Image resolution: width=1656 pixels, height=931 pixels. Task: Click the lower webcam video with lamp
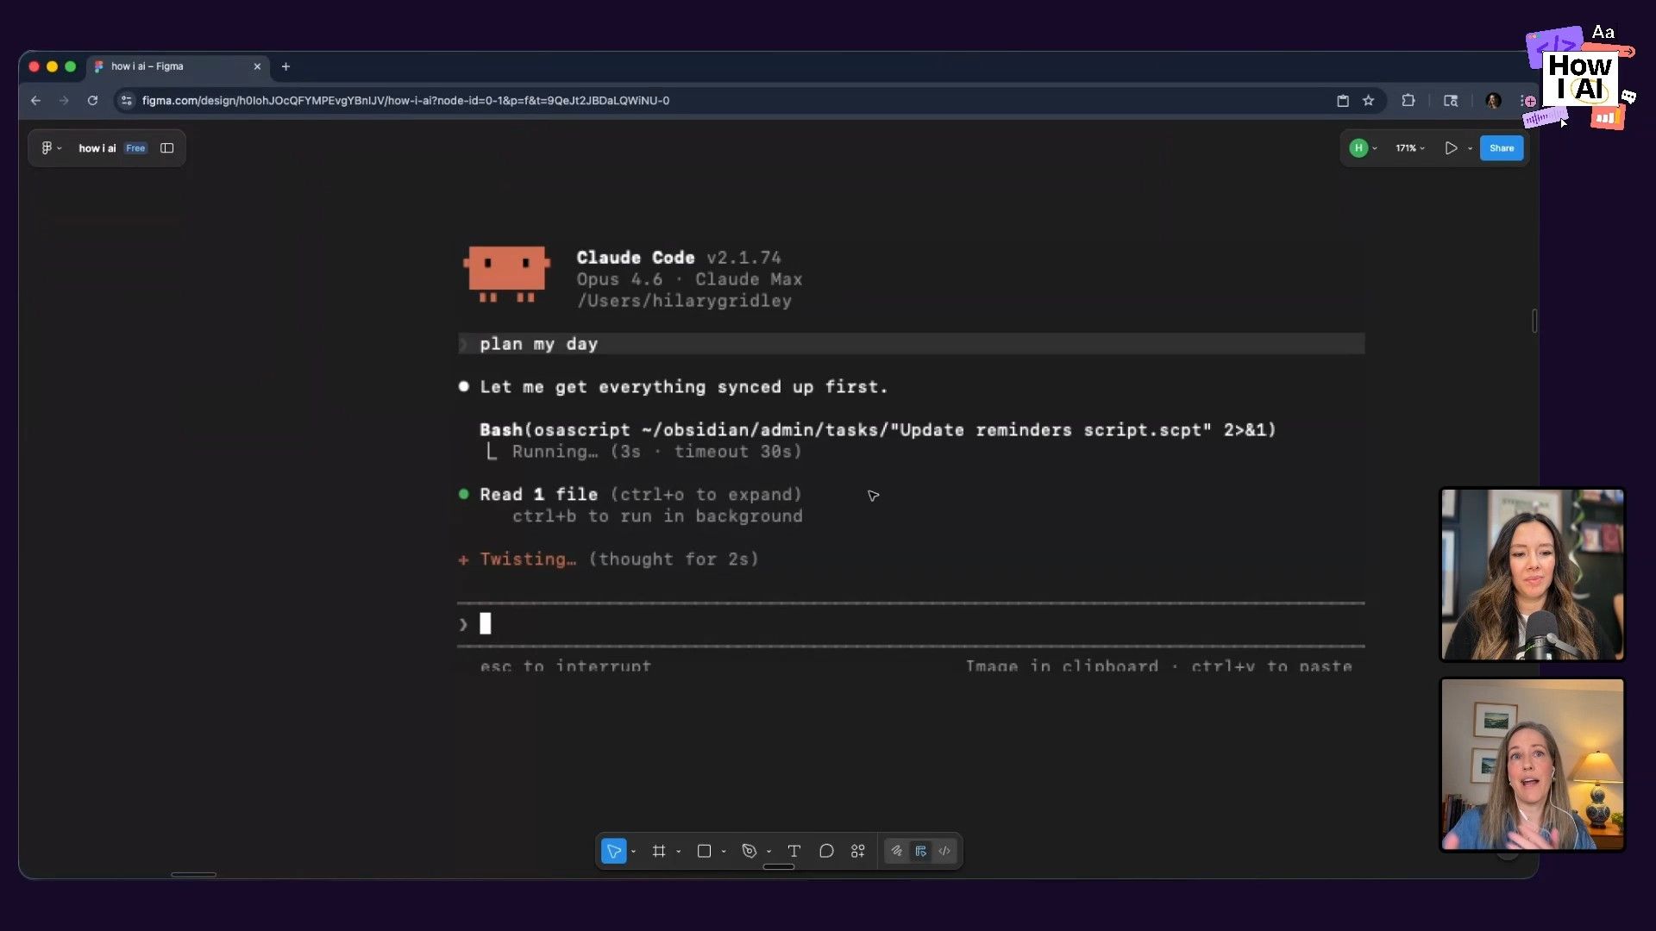click(x=1533, y=765)
